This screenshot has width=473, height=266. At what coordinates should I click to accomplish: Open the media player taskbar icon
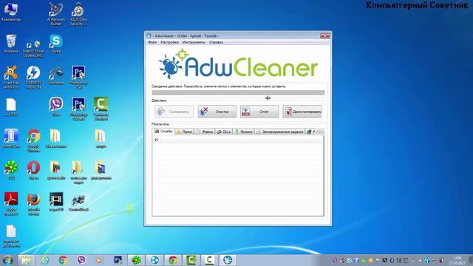point(99,260)
